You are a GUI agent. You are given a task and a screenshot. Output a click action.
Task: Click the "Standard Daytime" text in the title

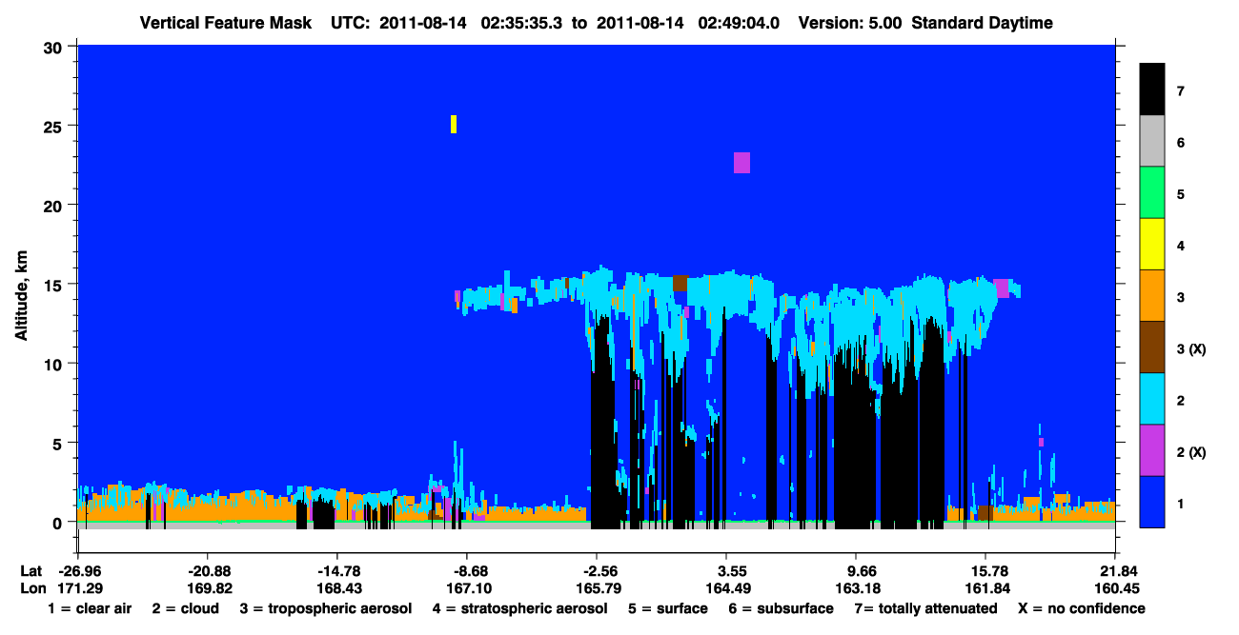pos(982,23)
